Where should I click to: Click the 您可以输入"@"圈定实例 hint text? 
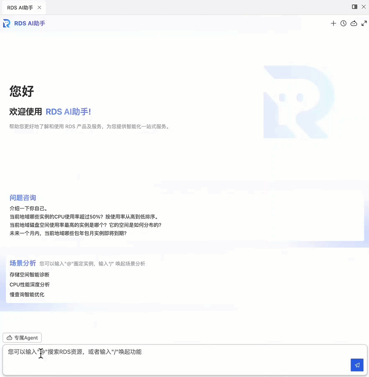(x=92, y=264)
